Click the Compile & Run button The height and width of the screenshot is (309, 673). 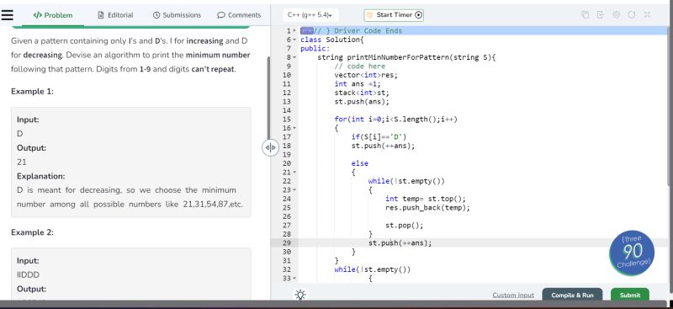click(572, 295)
